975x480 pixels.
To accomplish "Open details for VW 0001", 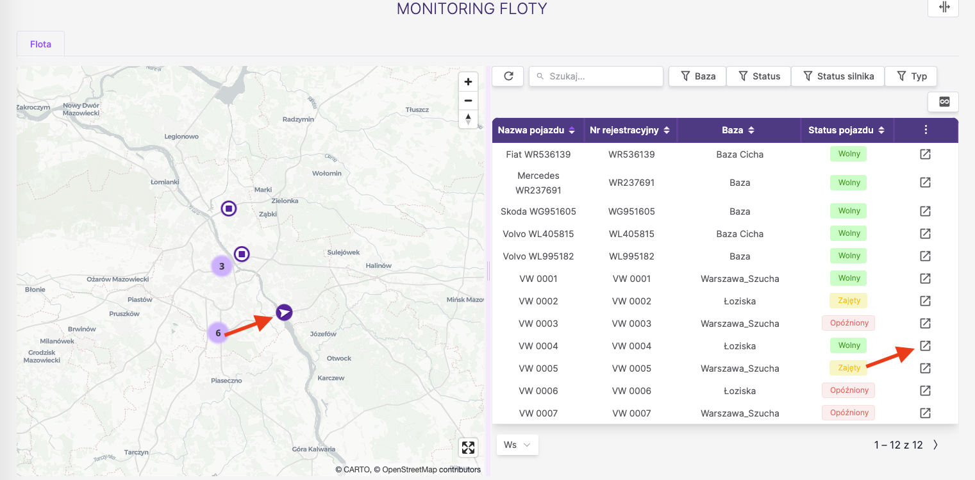I will [925, 279].
